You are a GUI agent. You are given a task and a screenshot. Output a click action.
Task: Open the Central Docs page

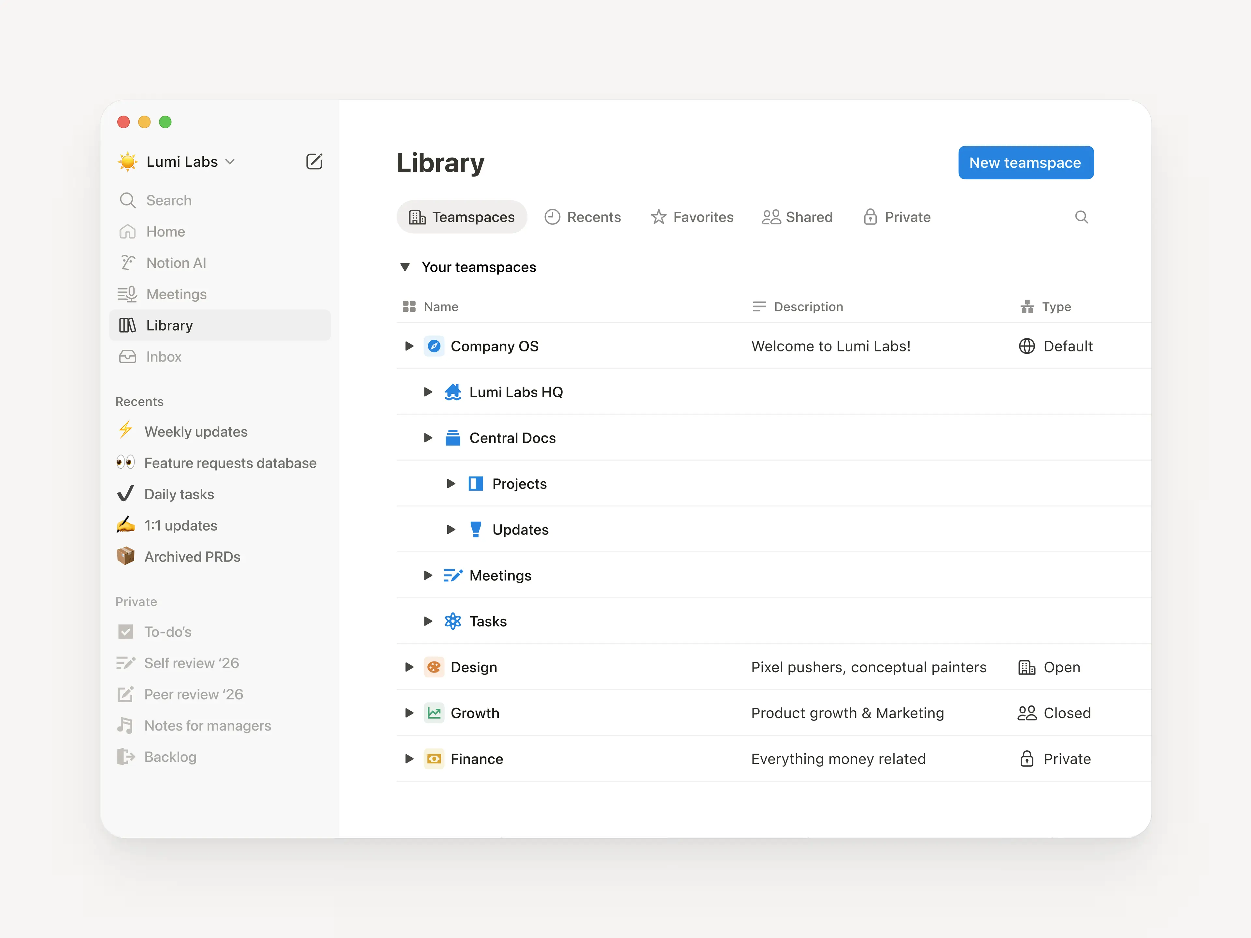[x=512, y=438]
